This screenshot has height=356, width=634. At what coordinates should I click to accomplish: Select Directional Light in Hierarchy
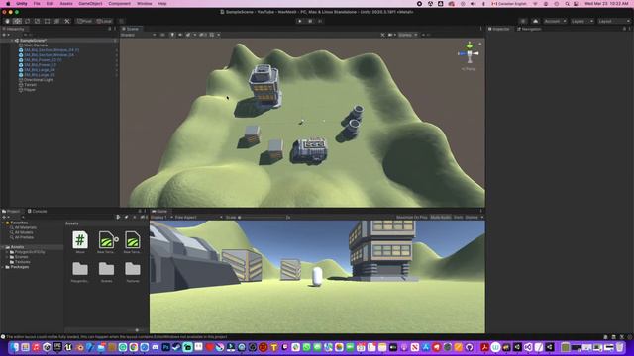[36, 80]
